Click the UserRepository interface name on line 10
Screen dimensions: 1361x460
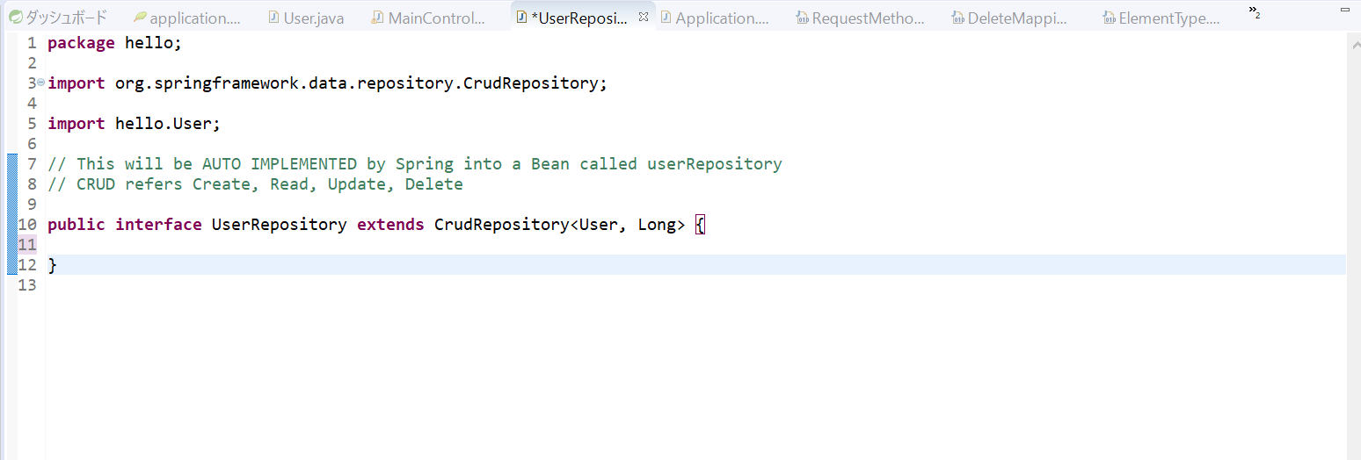click(279, 225)
